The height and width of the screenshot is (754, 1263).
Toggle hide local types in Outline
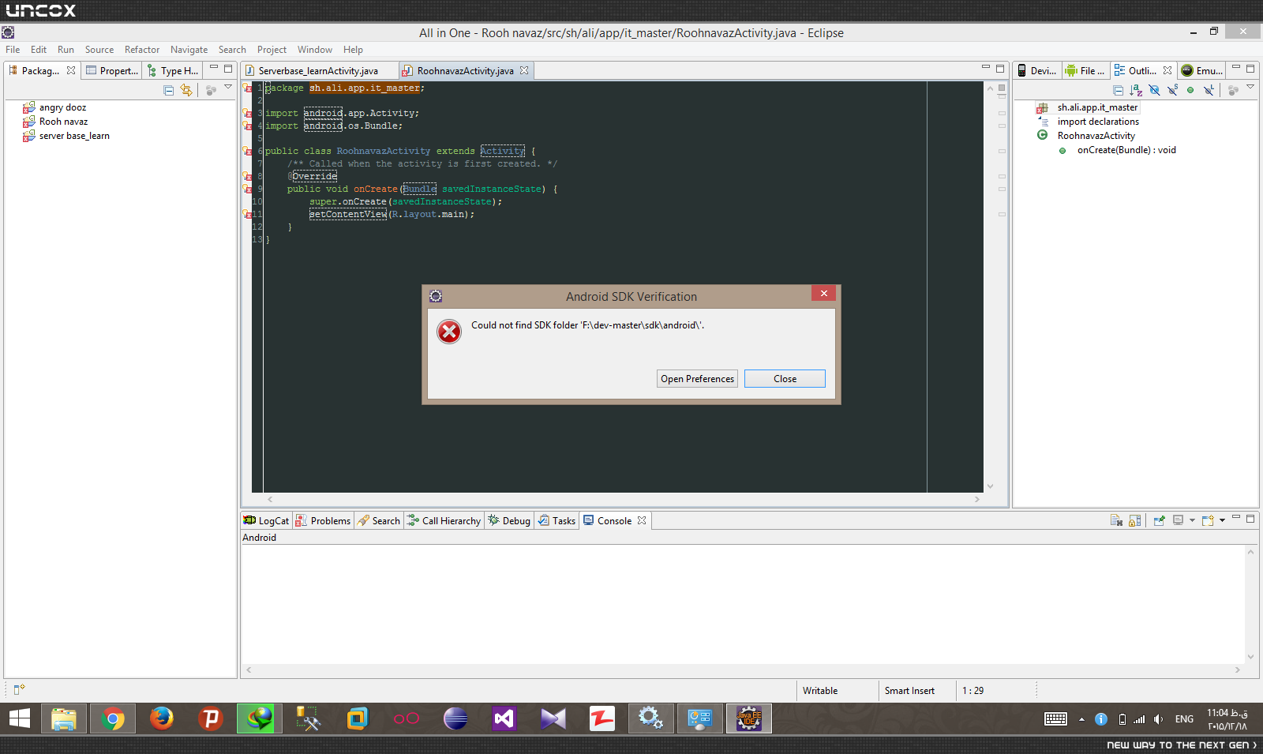(x=1209, y=90)
